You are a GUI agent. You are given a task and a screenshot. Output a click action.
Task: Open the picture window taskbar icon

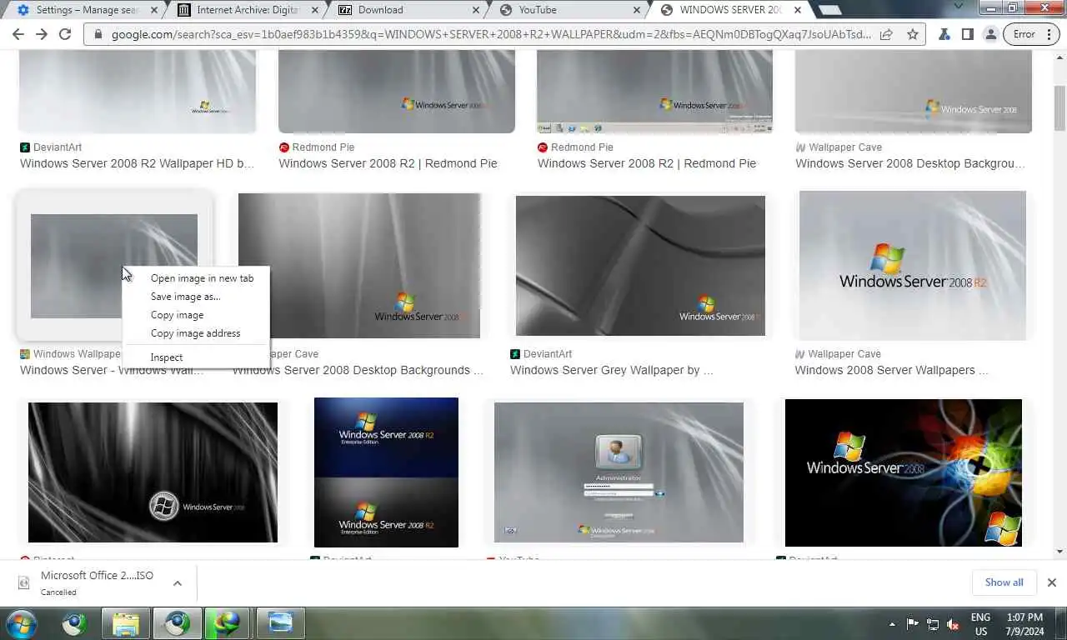(x=279, y=623)
